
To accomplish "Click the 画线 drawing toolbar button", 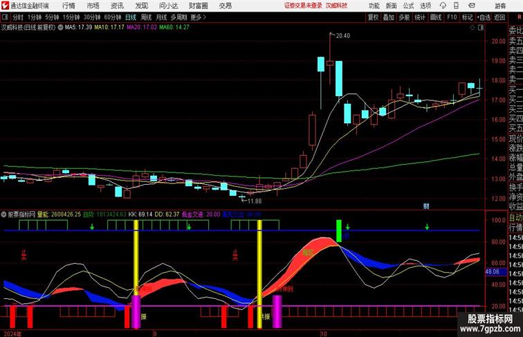I will coord(436,17).
